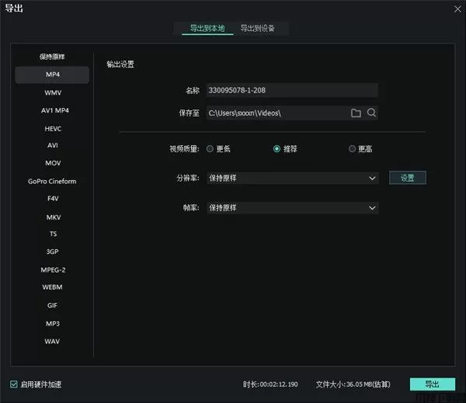Click the 文件大小 36.05 MB estimate text
Viewport: 466px width, 403px height.
coord(353,384)
